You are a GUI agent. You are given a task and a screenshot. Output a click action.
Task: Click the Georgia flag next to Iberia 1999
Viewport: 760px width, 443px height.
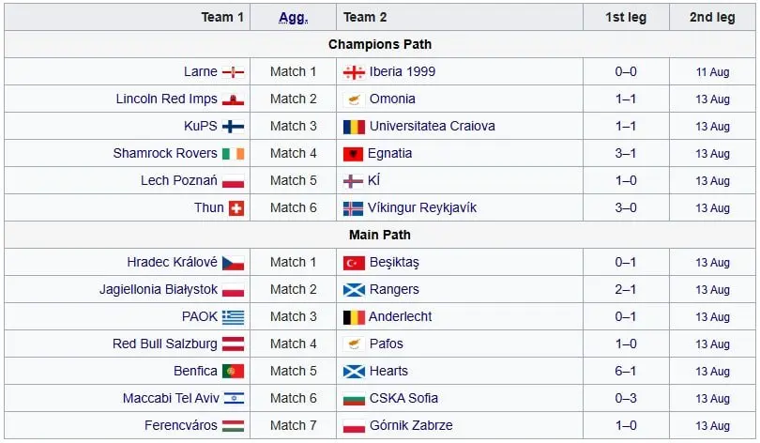(354, 72)
